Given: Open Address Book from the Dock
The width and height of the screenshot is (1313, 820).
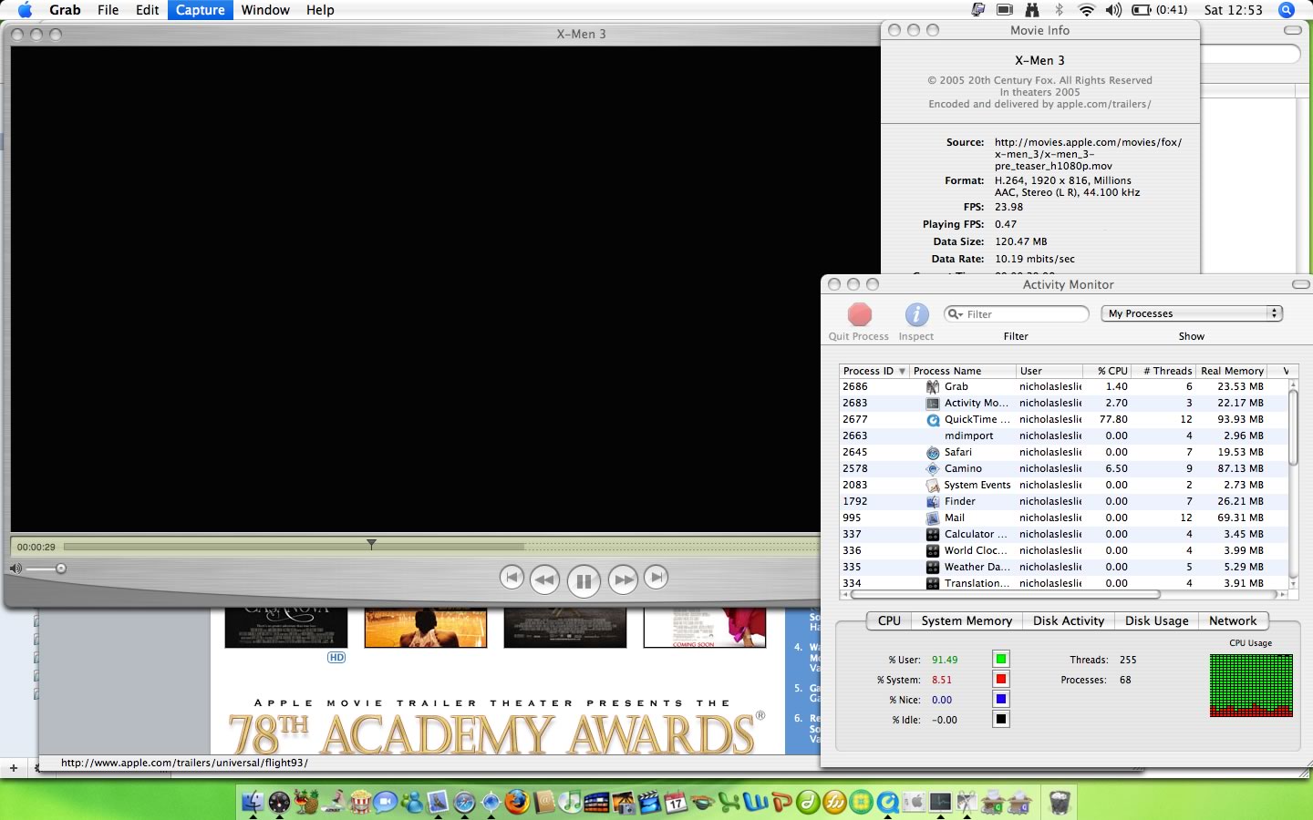Looking at the screenshot, I should [544, 803].
